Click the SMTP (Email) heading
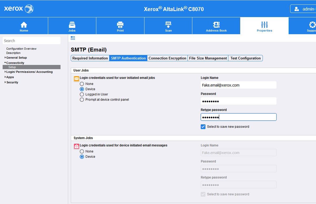 click(89, 50)
